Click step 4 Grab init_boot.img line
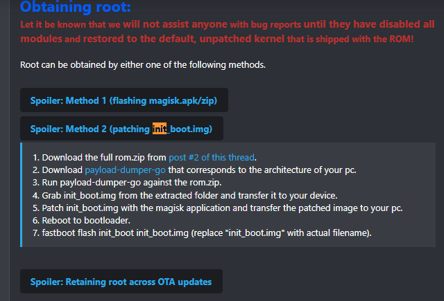Screen dimensions: 444x301 185,195
